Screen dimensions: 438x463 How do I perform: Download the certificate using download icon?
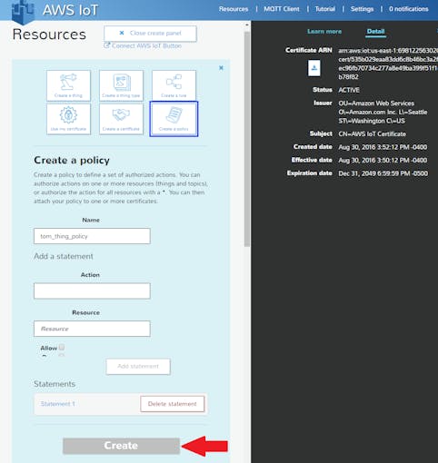(314, 68)
